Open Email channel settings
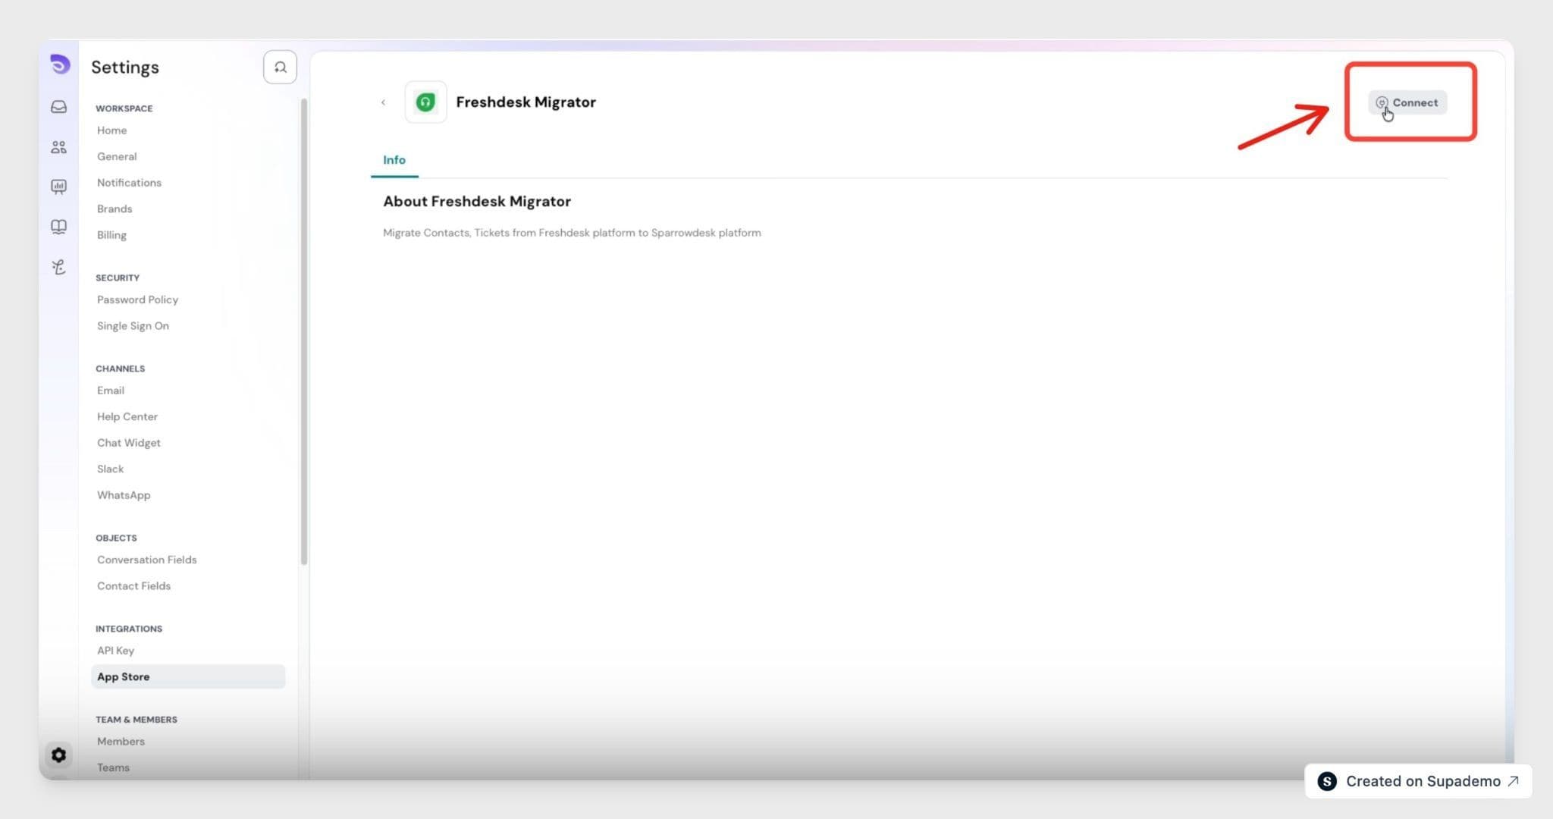 tap(111, 391)
